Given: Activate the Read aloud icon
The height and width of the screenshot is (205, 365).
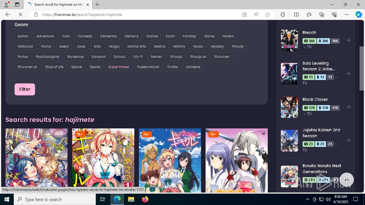Looking at the screenshot, I should 256,15.
